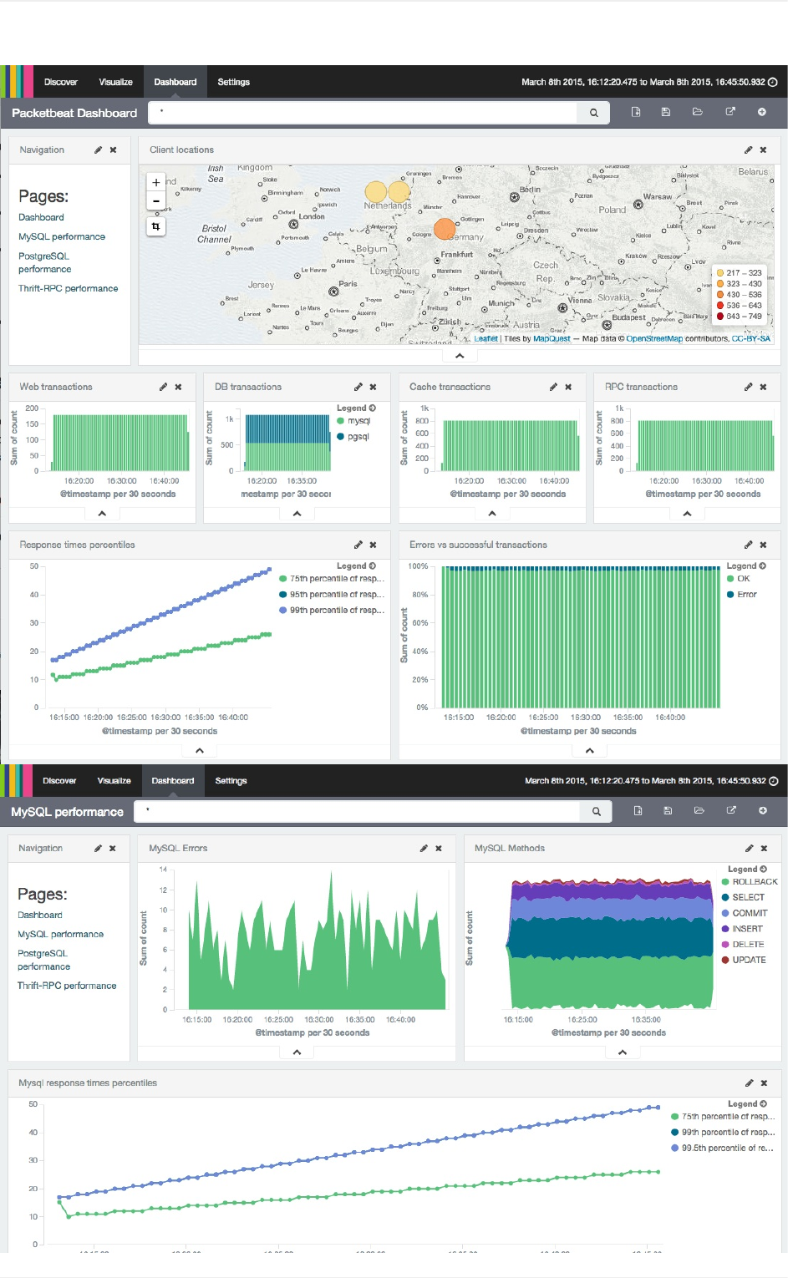The image size is (788, 1278).
Task: Toggle the Legend in DB transactions panel
Action: pyautogui.click(x=356, y=408)
